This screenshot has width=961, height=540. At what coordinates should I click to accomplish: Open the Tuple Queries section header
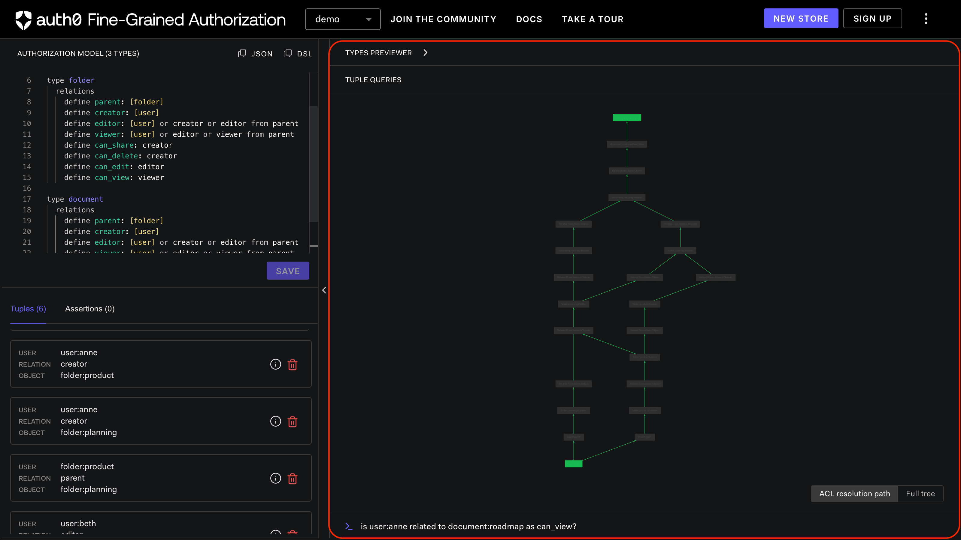pyautogui.click(x=373, y=80)
